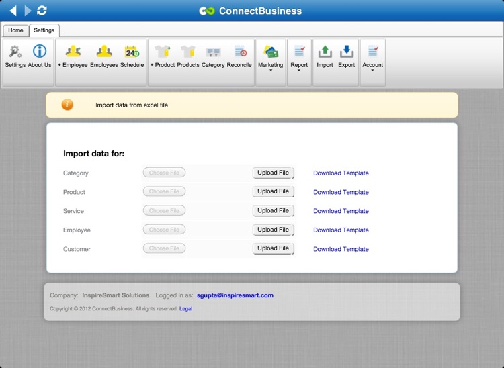The image size is (504, 368).
Task: Open the Schedule calendar icon
Action: (132, 52)
